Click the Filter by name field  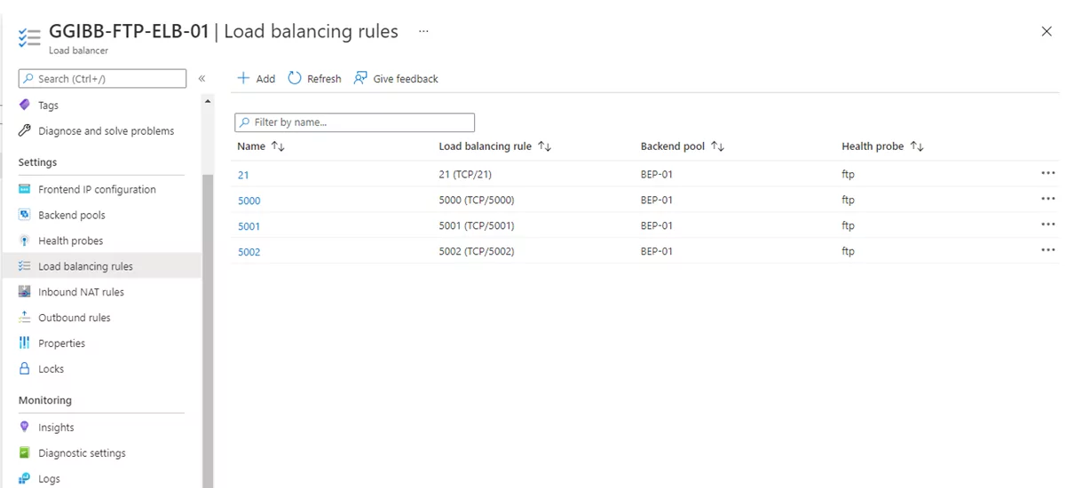354,122
